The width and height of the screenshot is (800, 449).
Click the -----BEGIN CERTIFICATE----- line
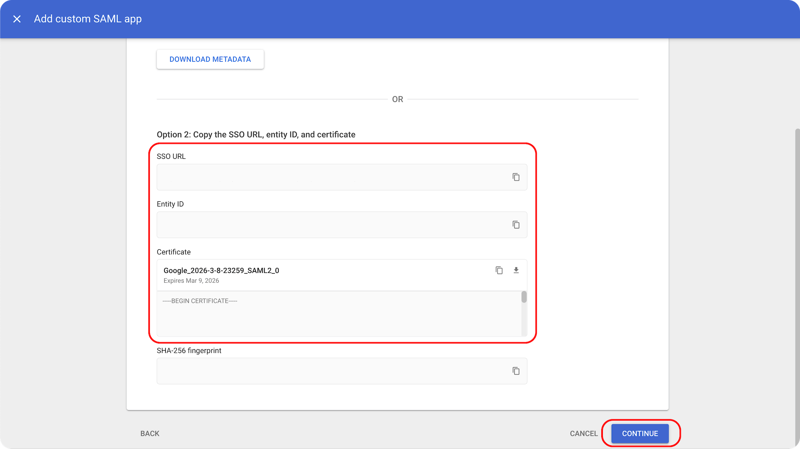[x=200, y=301]
